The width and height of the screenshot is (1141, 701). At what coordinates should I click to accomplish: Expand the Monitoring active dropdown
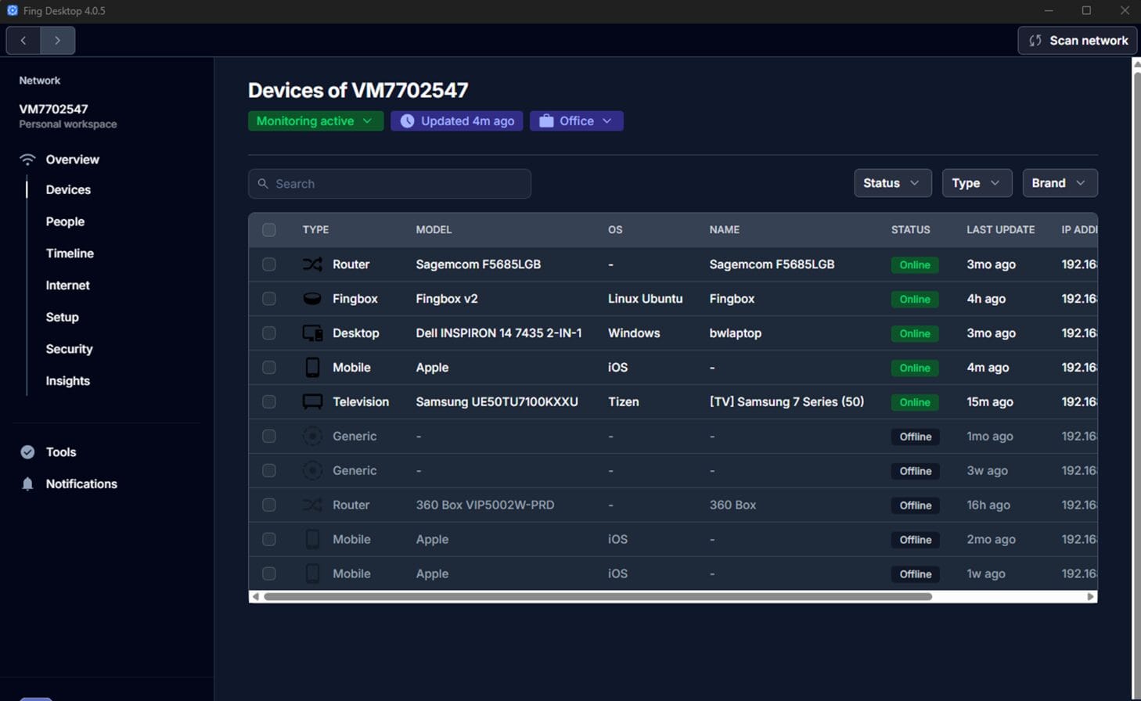315,121
